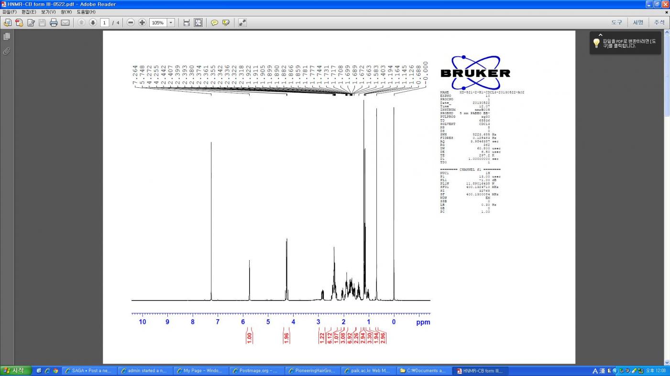Open the 보기(V) menu
670x376 pixels.
[48, 12]
